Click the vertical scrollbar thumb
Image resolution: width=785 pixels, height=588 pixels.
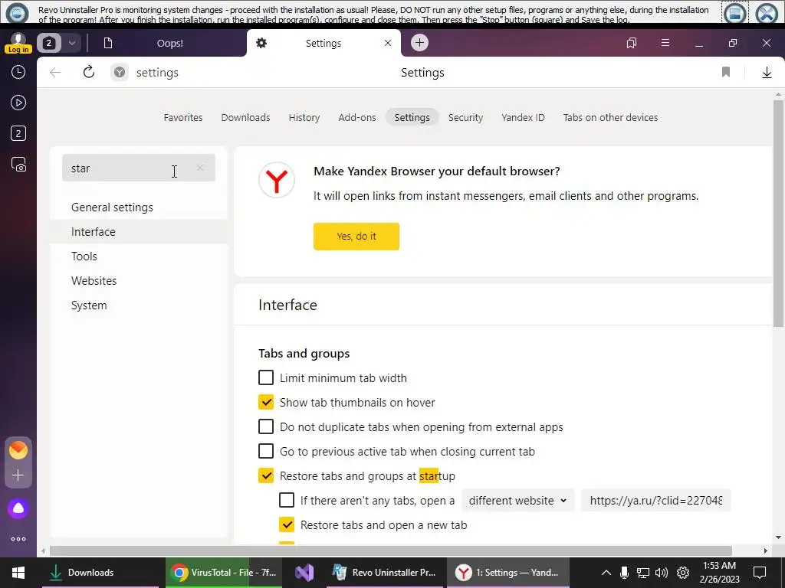(778, 213)
